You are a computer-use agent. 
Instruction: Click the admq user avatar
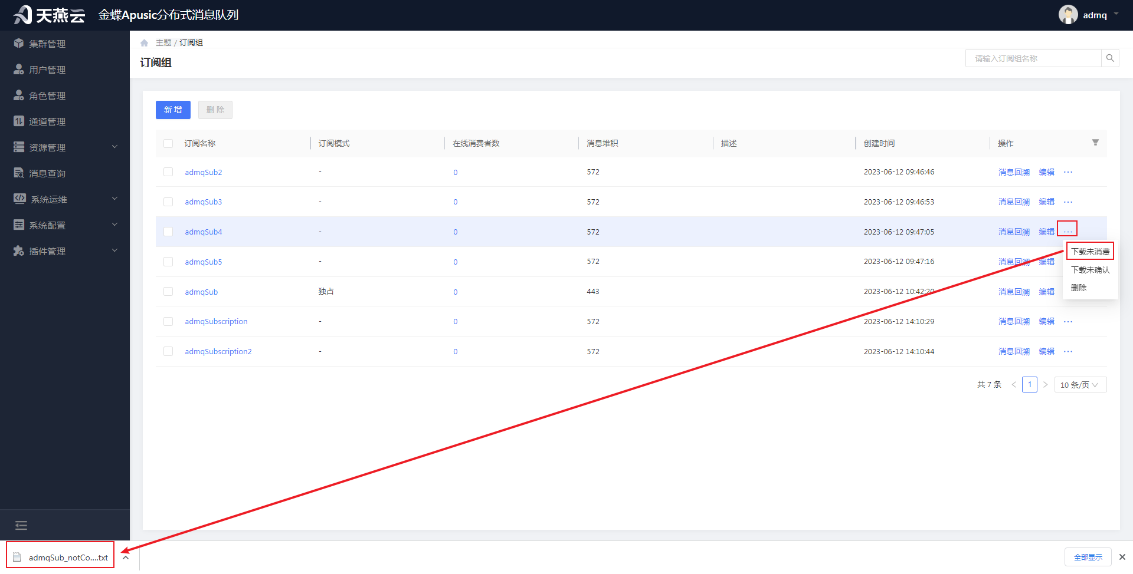[1068, 15]
